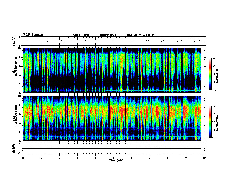Click the "-10" label on ch.2 color bar
The height and width of the screenshot is (177, 230).
click(x=215, y=138)
